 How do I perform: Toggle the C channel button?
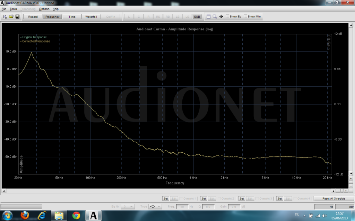139,17
